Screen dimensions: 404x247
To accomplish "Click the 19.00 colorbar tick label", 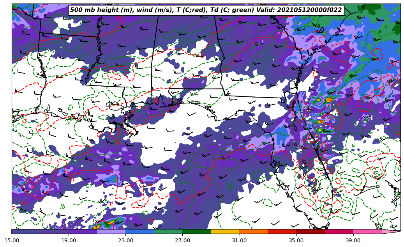I will coord(69,240).
